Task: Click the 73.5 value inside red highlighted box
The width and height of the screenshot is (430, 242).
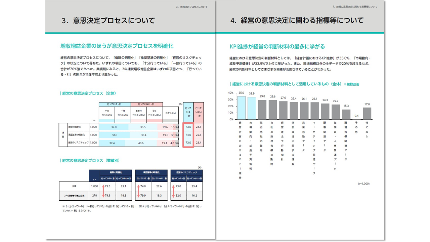Action: coord(188,127)
